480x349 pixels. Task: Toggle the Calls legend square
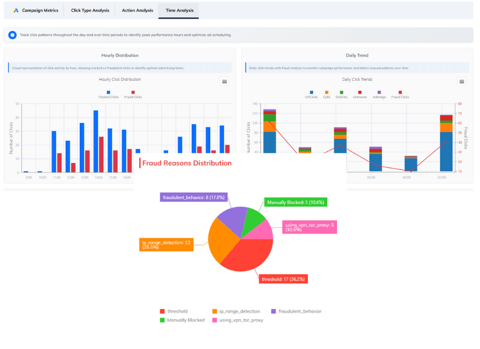[x=326, y=92]
